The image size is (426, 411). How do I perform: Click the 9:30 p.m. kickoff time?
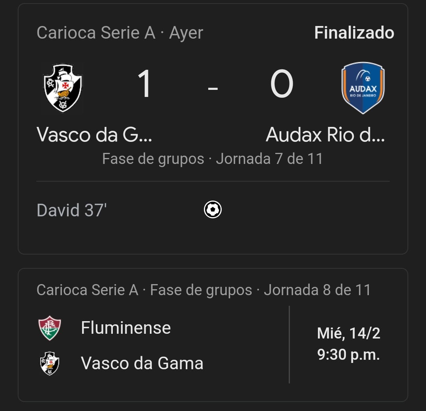point(349,355)
